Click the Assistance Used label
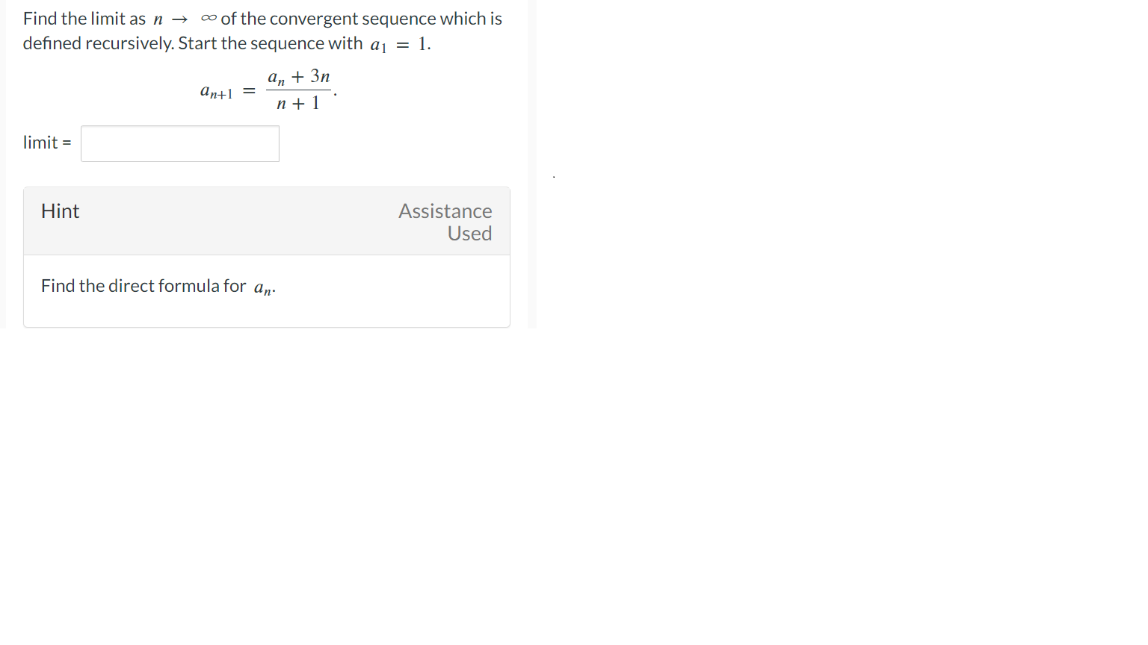Screen dimensions: 1148x645 pos(445,222)
